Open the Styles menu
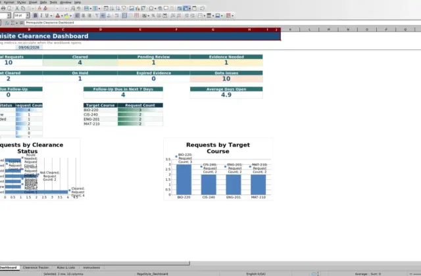Viewport: 421px width, 276px height. (x=21, y=2)
